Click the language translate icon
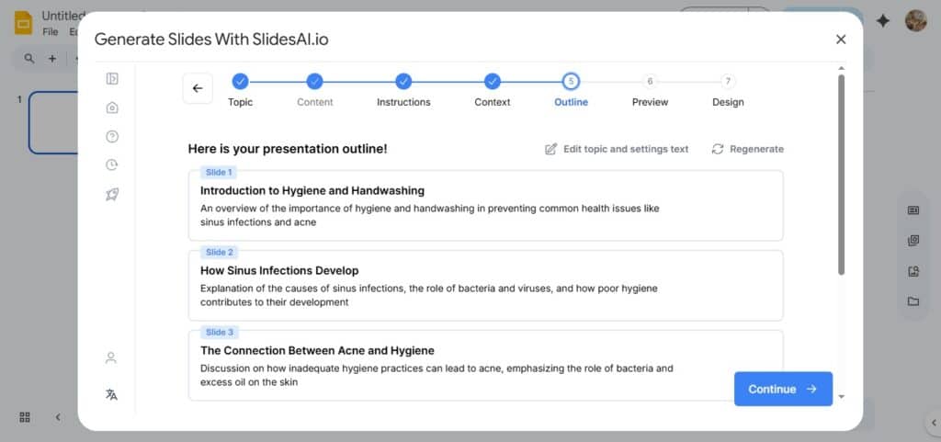 tap(111, 394)
